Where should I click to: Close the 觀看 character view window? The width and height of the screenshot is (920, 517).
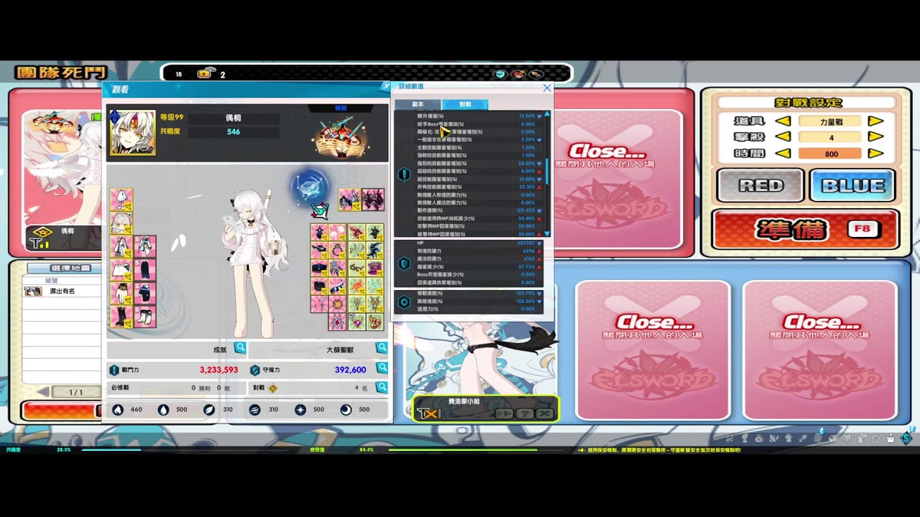tap(385, 87)
